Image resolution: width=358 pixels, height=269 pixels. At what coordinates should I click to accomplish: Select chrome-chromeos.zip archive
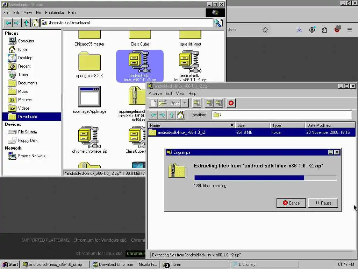89,139
